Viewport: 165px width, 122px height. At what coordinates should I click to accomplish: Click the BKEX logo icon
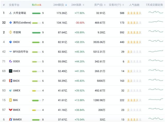[11, 81]
